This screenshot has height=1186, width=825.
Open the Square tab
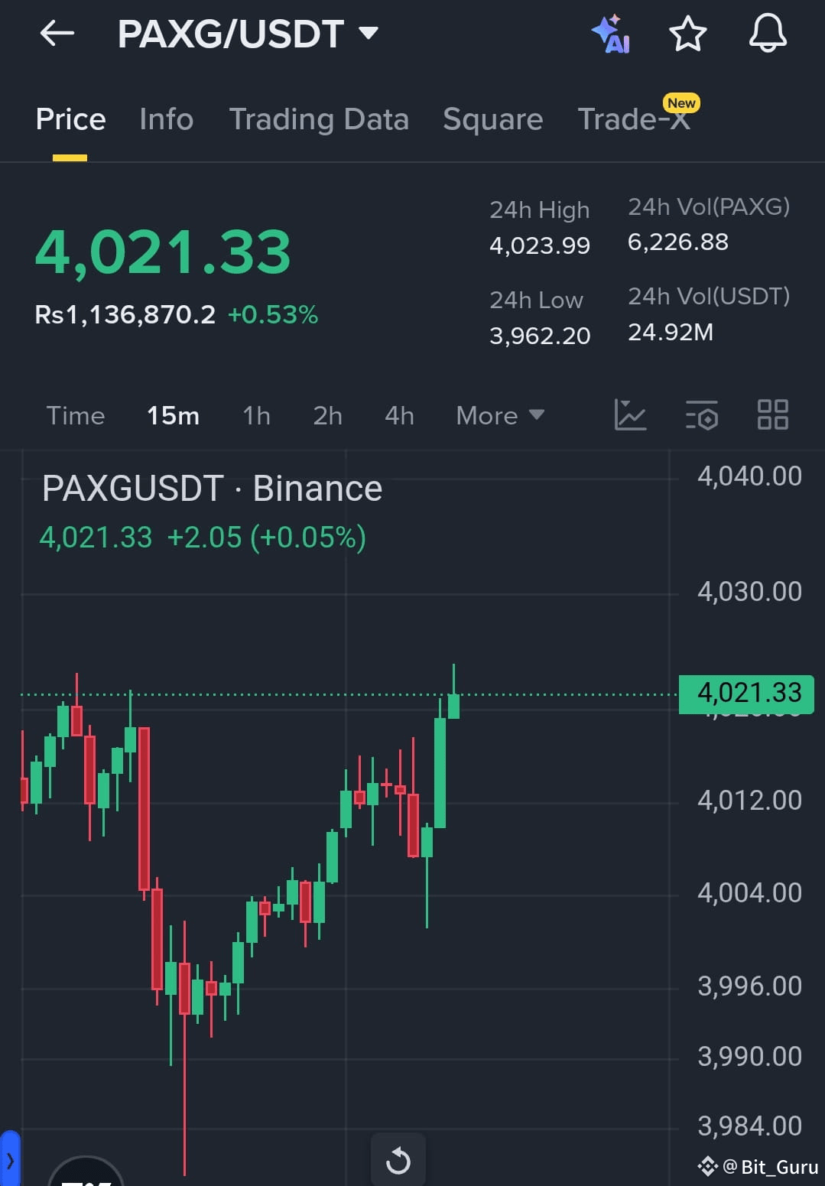pyautogui.click(x=492, y=119)
